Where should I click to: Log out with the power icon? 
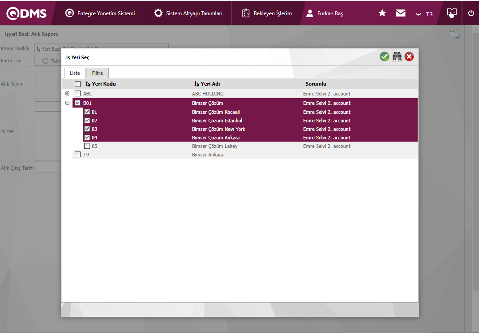pos(471,13)
